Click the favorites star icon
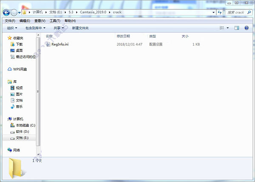 click(x=10, y=38)
